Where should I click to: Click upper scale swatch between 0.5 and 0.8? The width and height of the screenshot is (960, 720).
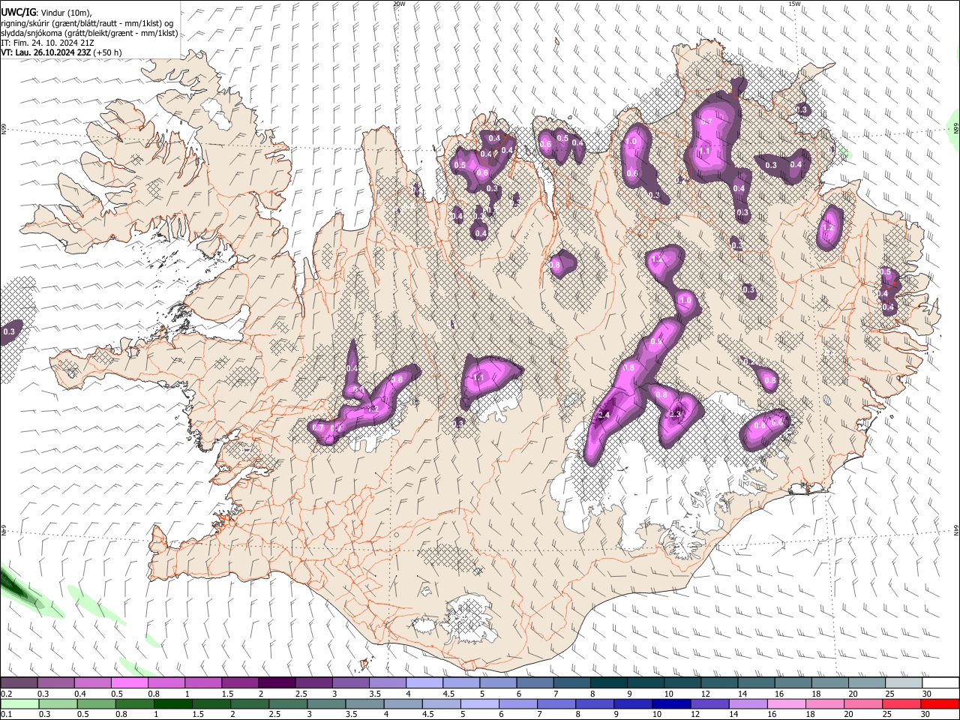coord(129,683)
